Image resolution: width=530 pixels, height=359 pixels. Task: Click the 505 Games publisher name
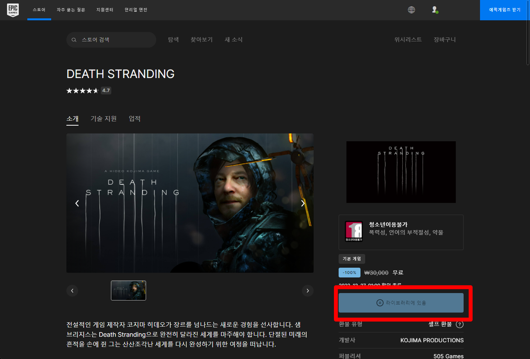[x=449, y=356]
